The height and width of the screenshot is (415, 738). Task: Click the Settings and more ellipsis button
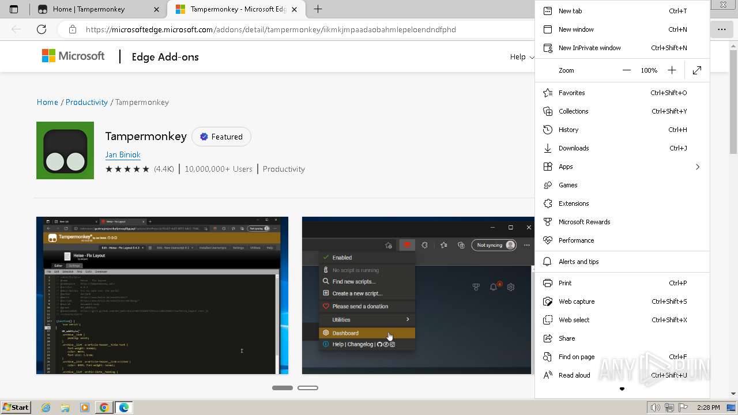tap(722, 29)
